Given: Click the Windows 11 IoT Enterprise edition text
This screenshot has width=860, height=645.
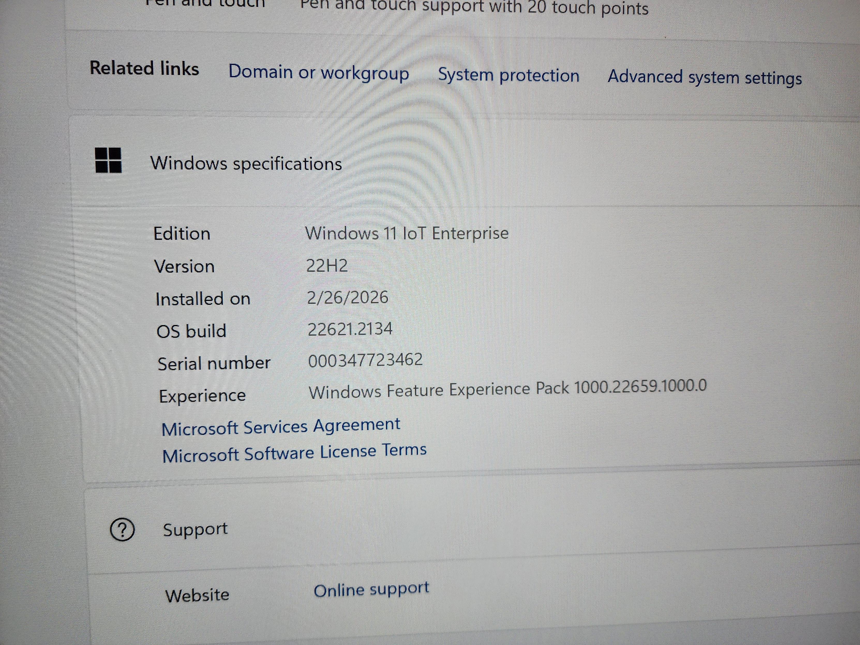Looking at the screenshot, I should click(407, 233).
